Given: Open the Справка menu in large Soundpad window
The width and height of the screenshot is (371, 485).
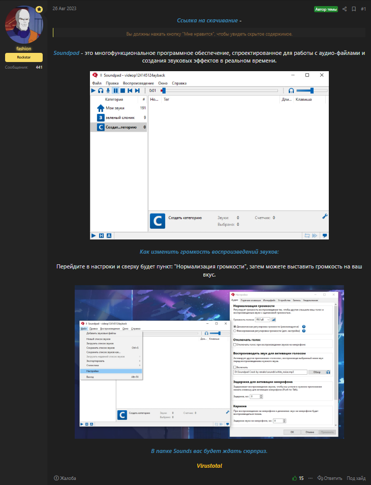Looking at the screenshot, I should tap(179, 83).
